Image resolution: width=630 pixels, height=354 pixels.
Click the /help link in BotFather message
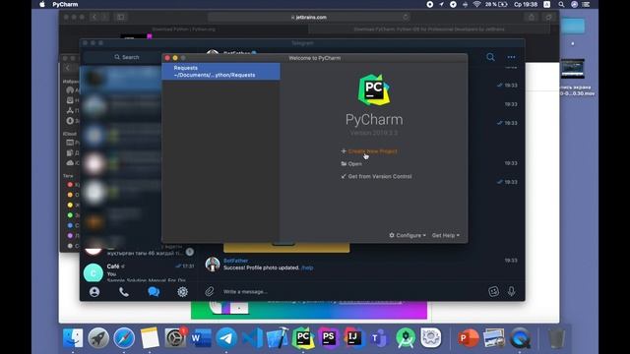click(x=307, y=267)
